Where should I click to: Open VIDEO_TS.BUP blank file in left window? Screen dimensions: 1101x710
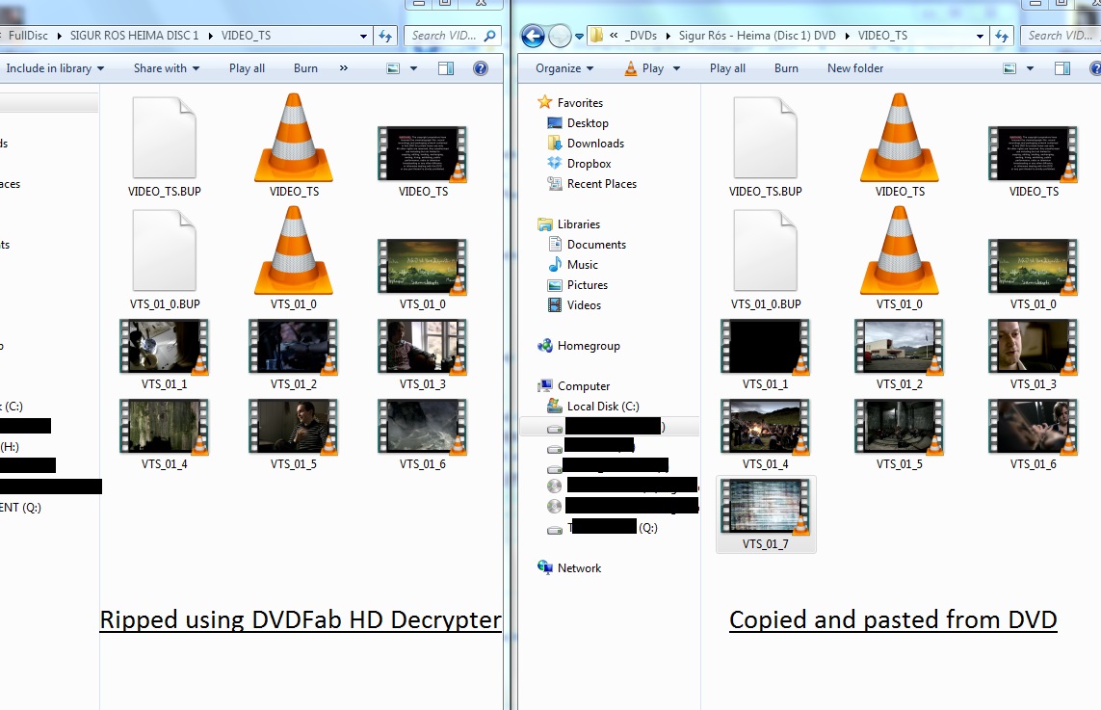click(x=165, y=146)
